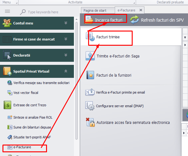Open Facturi de la furnizori star icon
This screenshot has width=188, height=156.
click(90, 75)
